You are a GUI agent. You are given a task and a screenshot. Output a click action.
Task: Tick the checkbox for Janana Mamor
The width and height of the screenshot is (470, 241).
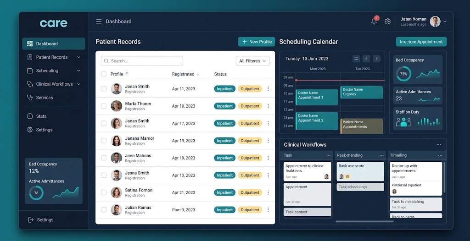[x=104, y=141]
